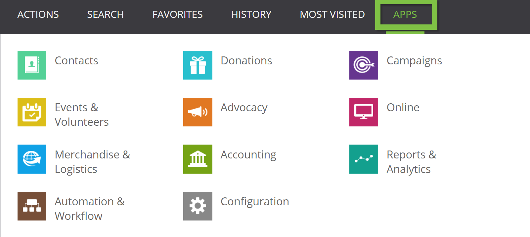Open the MOST VISITED tab

click(x=332, y=15)
